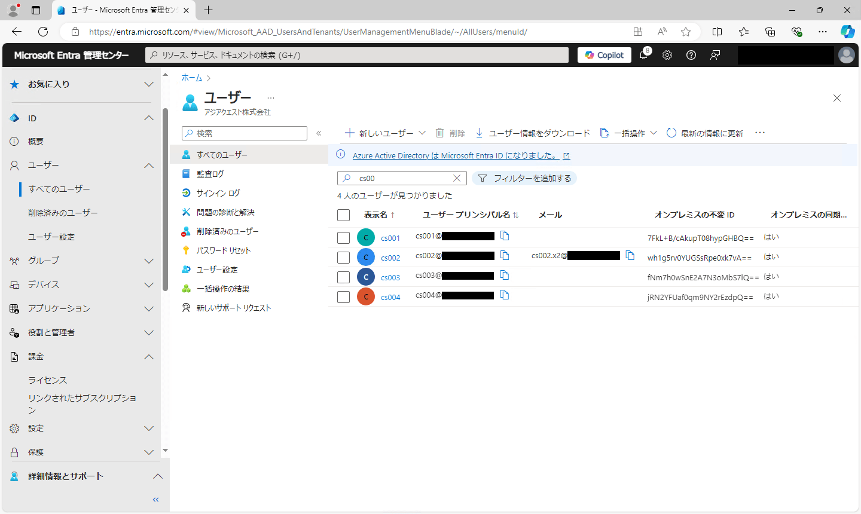Copy the cs002 user principal name
The width and height of the screenshot is (861, 514).
point(505,256)
